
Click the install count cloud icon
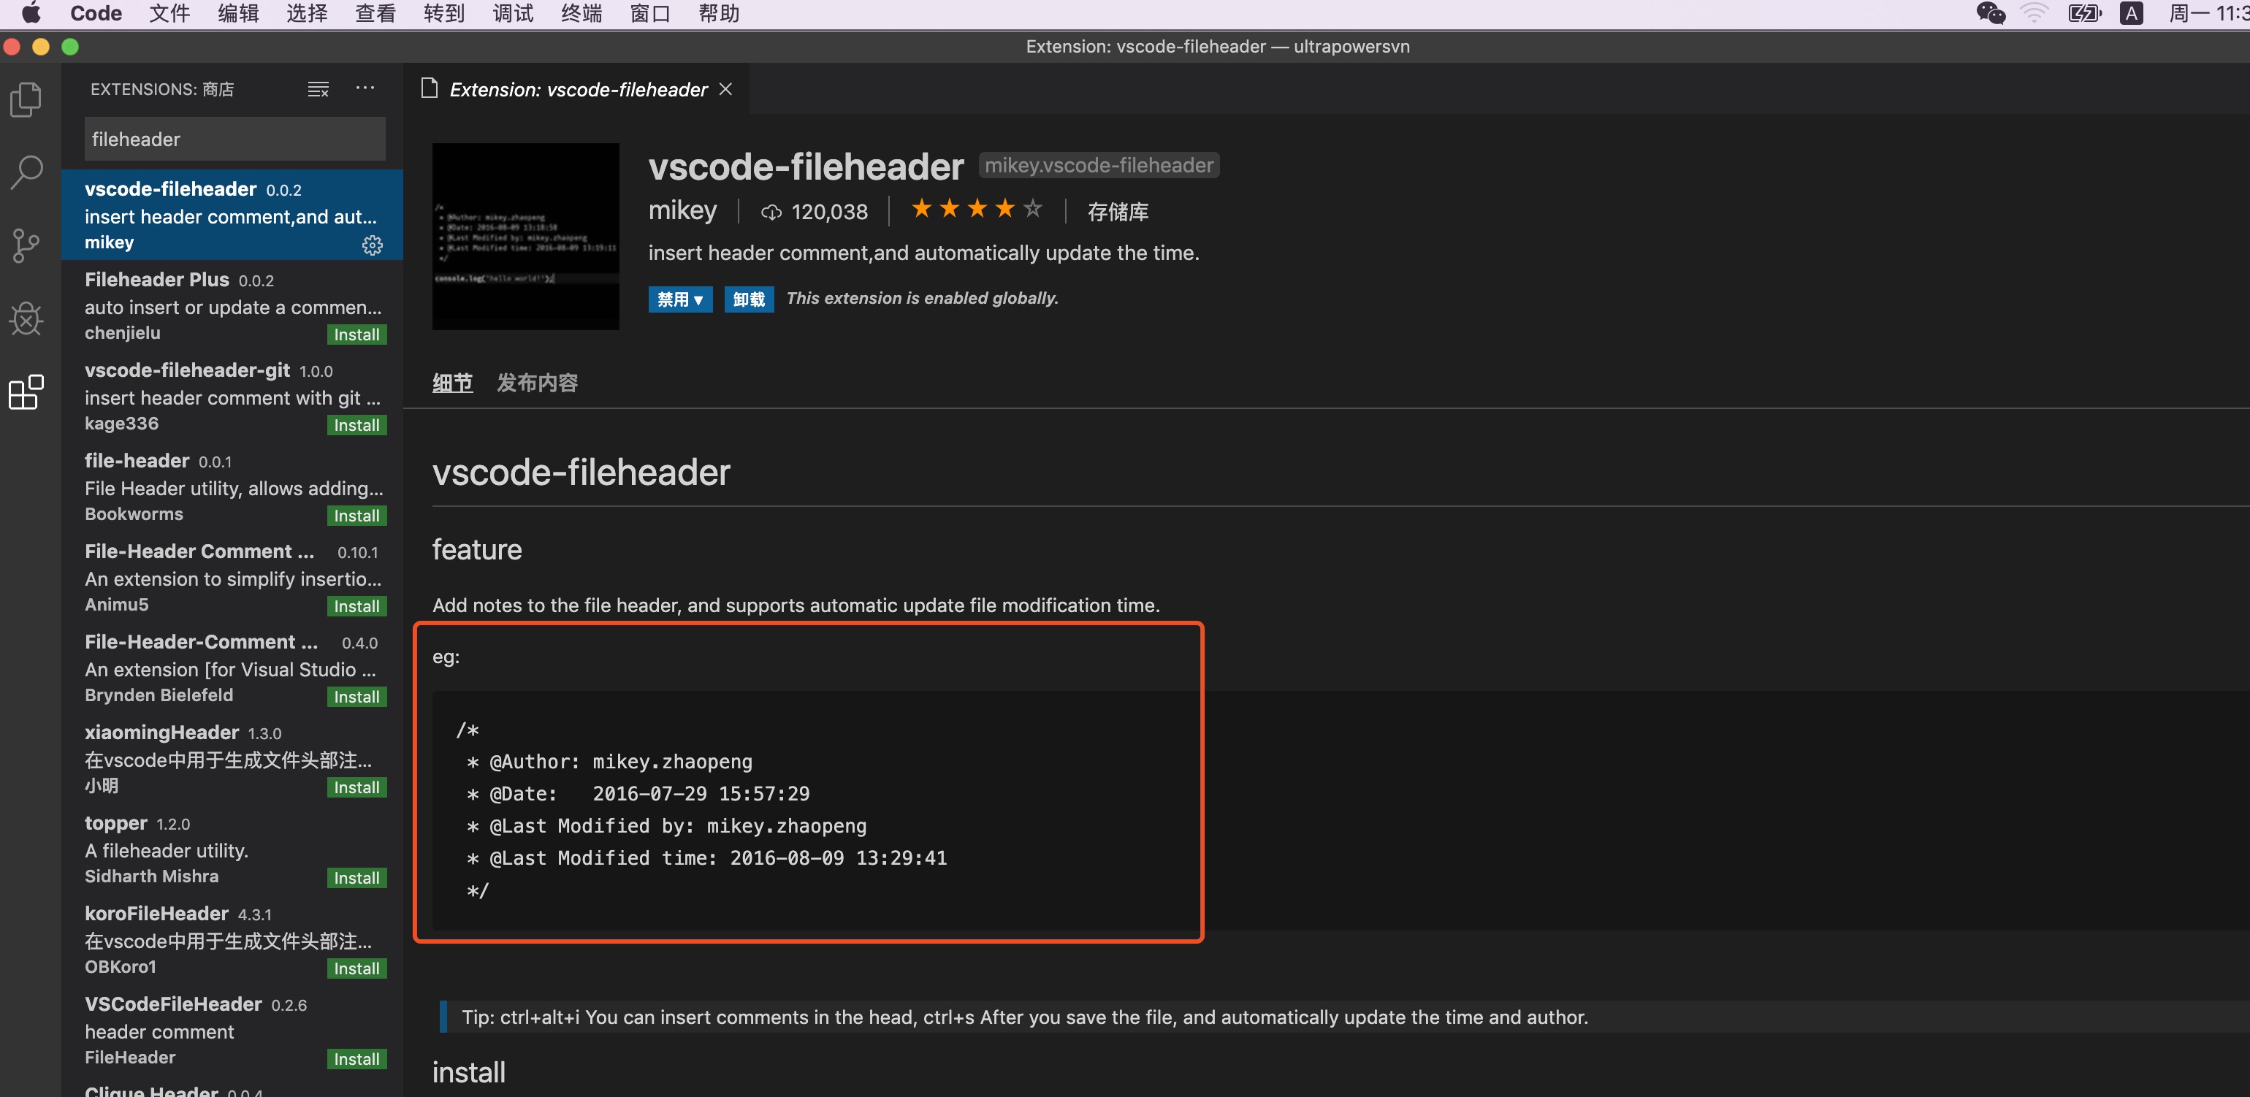[x=771, y=213]
